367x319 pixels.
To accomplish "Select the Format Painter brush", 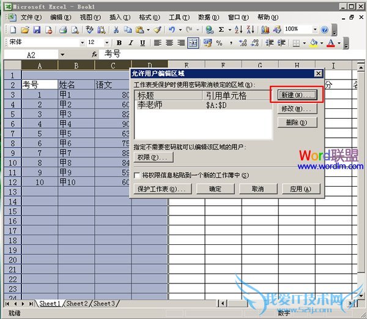I will (x=158, y=30).
